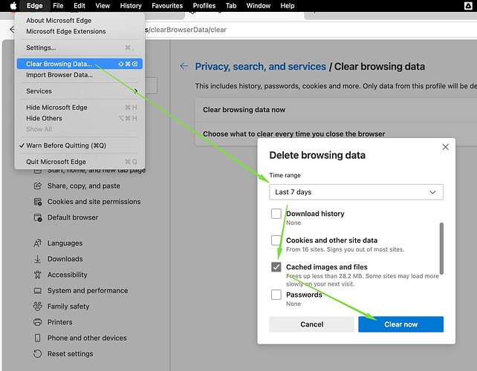Open Accessibility settings

[x=67, y=275]
